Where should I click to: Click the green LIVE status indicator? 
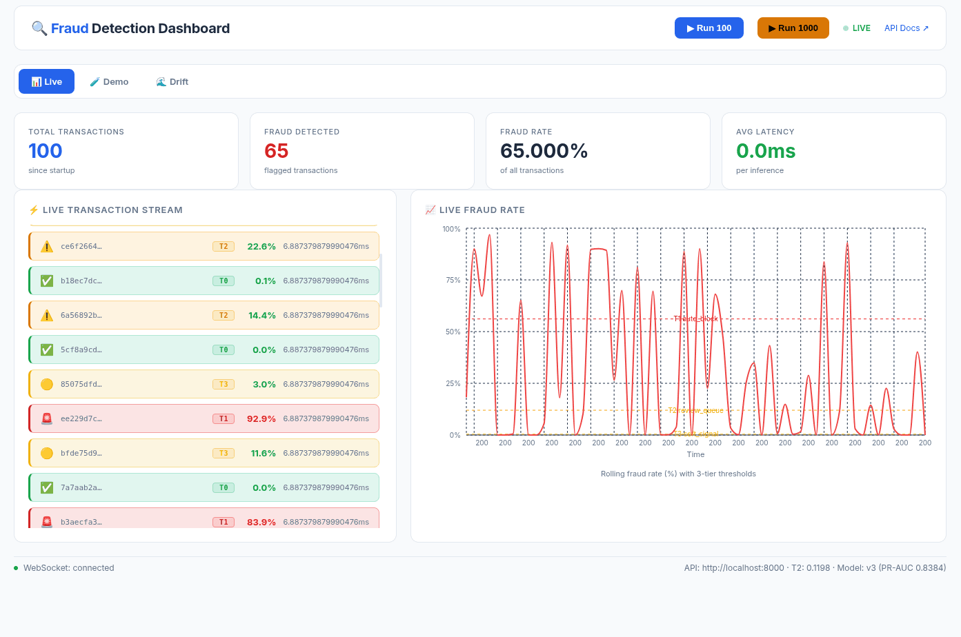(x=857, y=28)
